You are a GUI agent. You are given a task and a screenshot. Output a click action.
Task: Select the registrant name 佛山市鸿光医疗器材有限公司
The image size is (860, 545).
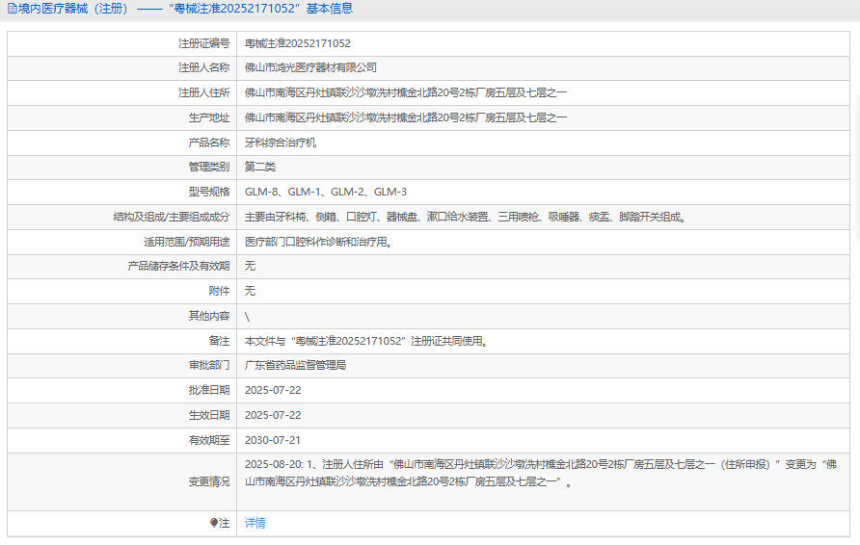point(310,68)
